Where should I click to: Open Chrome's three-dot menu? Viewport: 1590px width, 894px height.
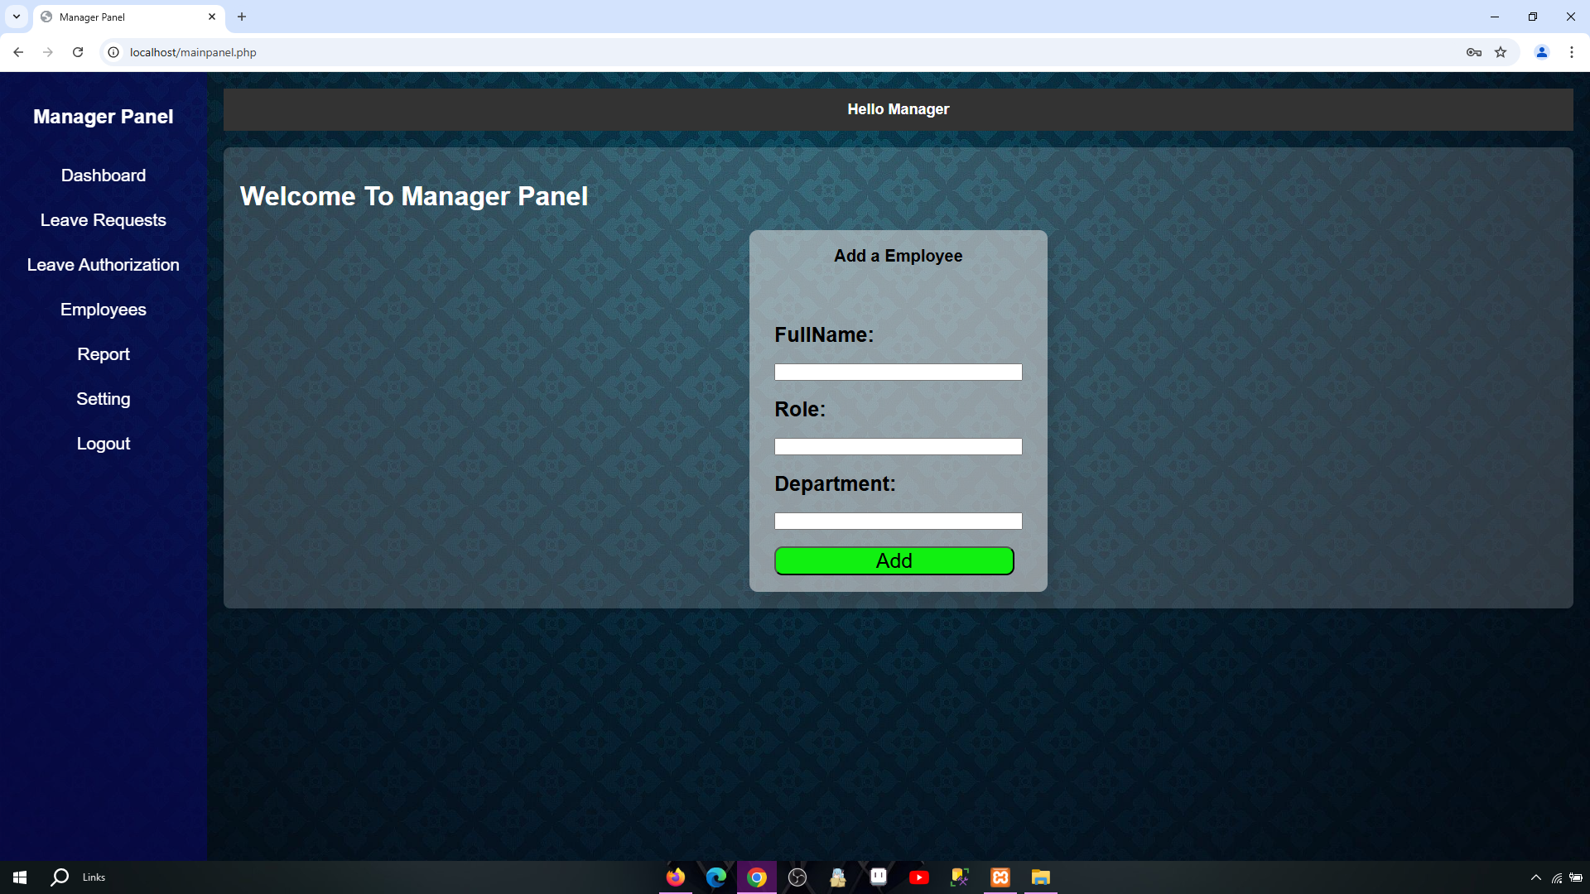(x=1572, y=51)
